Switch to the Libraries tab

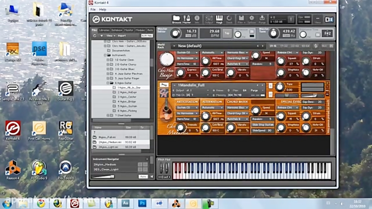pyautogui.click(x=105, y=30)
